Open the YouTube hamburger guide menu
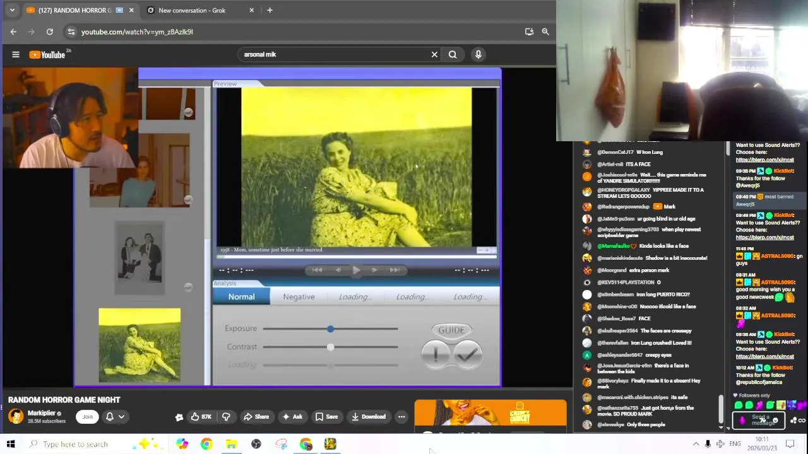 coord(16,54)
